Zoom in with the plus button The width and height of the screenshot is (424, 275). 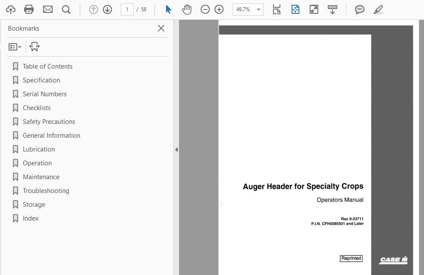(x=219, y=9)
